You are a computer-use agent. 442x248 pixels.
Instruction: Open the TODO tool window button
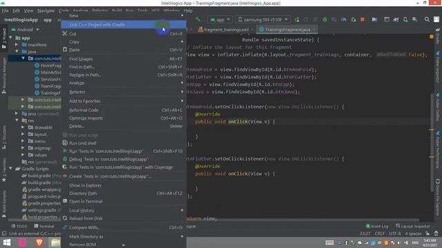(19, 226)
